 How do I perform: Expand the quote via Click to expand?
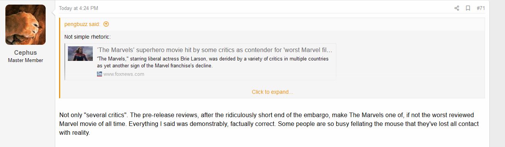tap(272, 92)
